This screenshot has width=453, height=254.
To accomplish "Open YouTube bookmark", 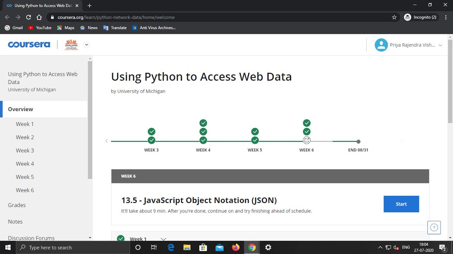I will coord(40,28).
